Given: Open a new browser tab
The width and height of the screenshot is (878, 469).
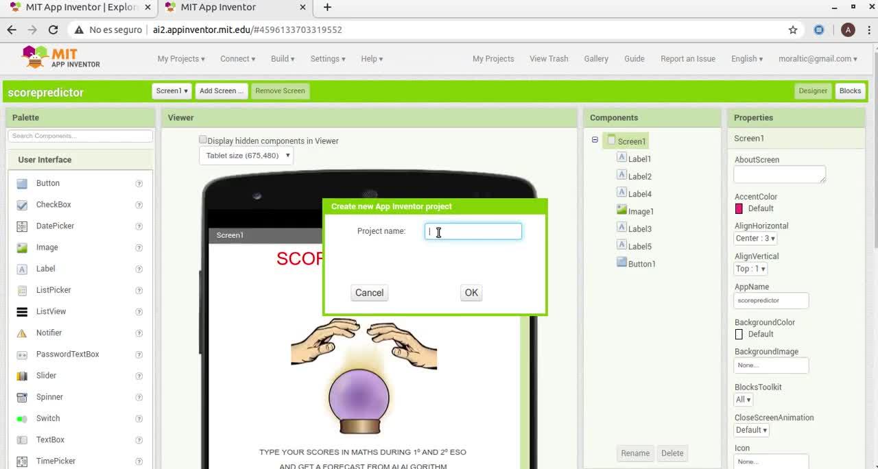Looking at the screenshot, I should point(327,7).
